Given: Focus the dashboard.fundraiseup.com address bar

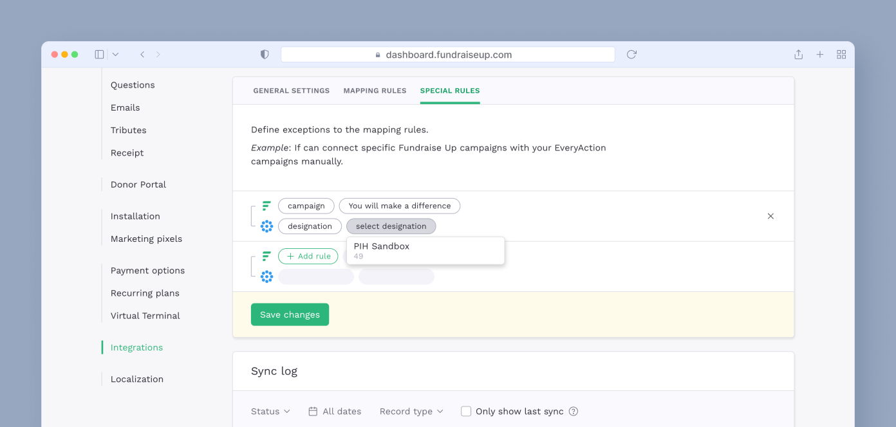Looking at the screenshot, I should [448, 55].
